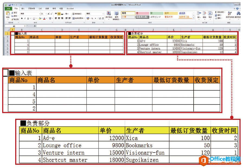Apply the pink Bad (差) cell style
Screen dimensions: 243x168
(142, 13)
